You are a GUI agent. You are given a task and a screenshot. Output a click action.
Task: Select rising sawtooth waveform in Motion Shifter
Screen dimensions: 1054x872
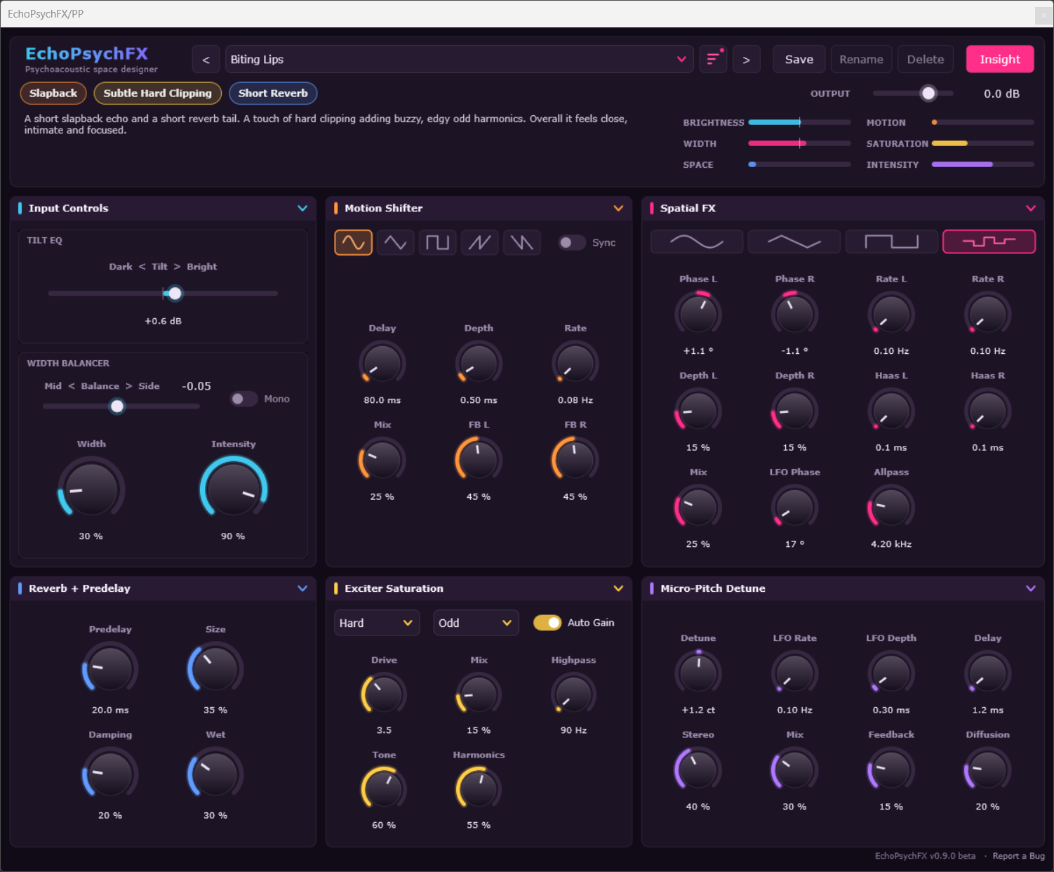coord(479,242)
